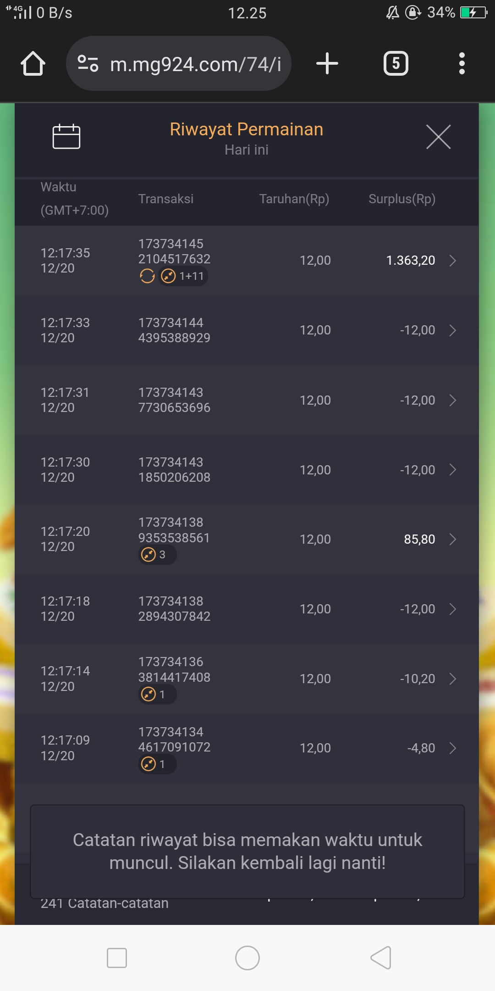Expand details for the -4,80 surplus row
The height and width of the screenshot is (991, 495).
pos(453,748)
